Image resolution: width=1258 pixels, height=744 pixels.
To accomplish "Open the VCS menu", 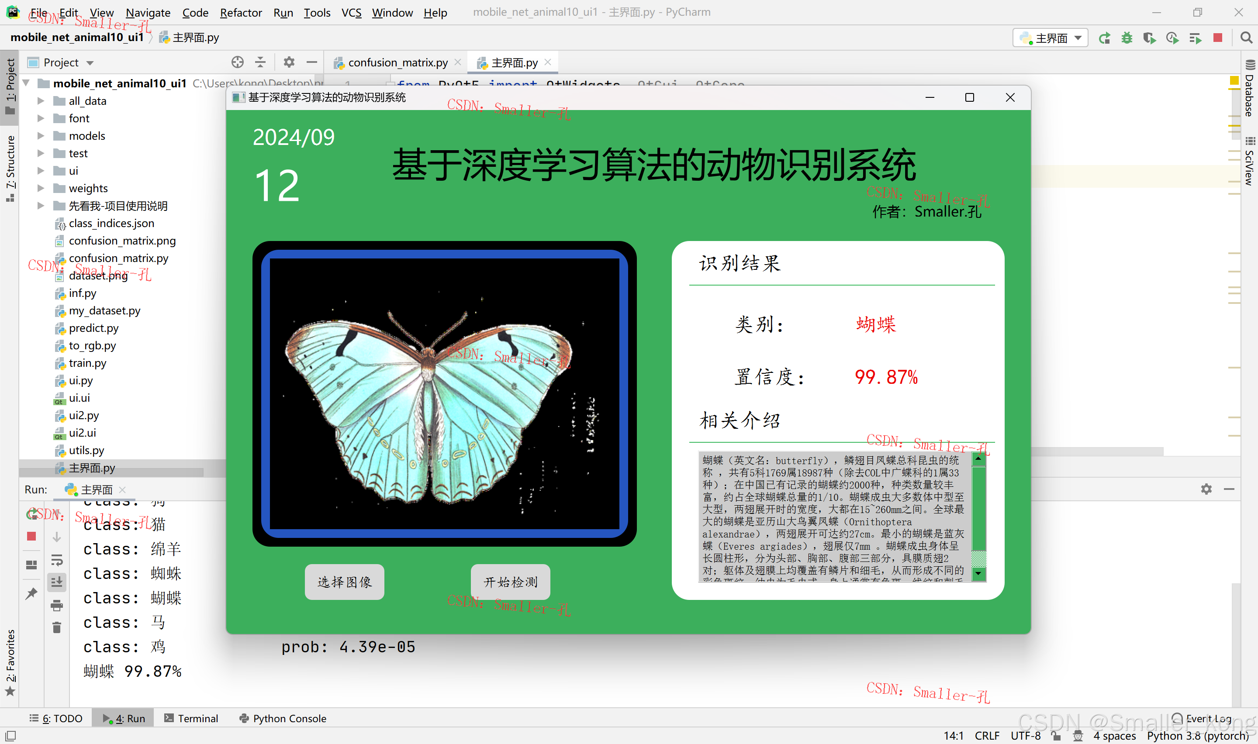I will pyautogui.click(x=351, y=13).
